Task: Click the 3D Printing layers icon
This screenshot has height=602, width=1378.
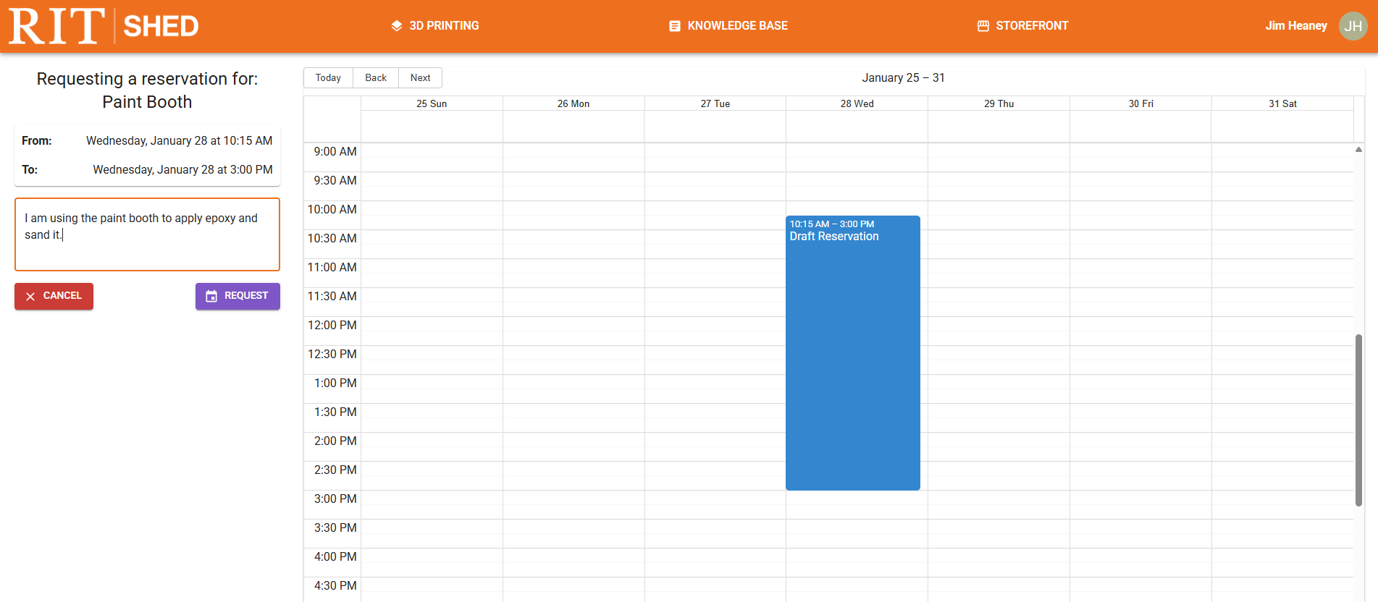Action: (x=397, y=26)
